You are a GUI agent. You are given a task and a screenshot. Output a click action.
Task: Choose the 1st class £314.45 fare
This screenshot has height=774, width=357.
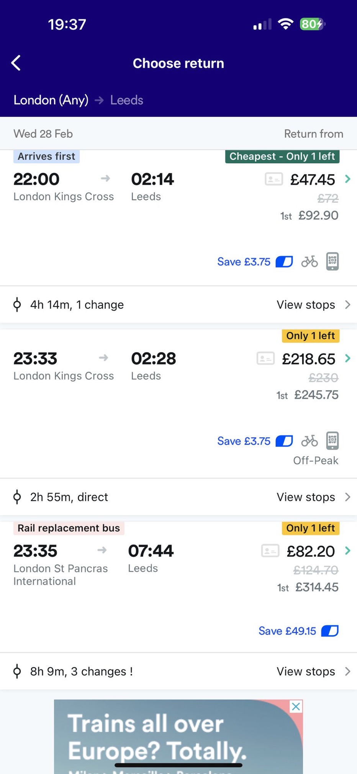coord(316,587)
